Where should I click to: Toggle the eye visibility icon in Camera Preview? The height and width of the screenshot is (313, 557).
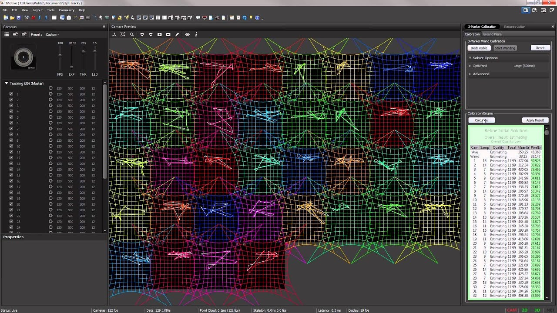[188, 34]
